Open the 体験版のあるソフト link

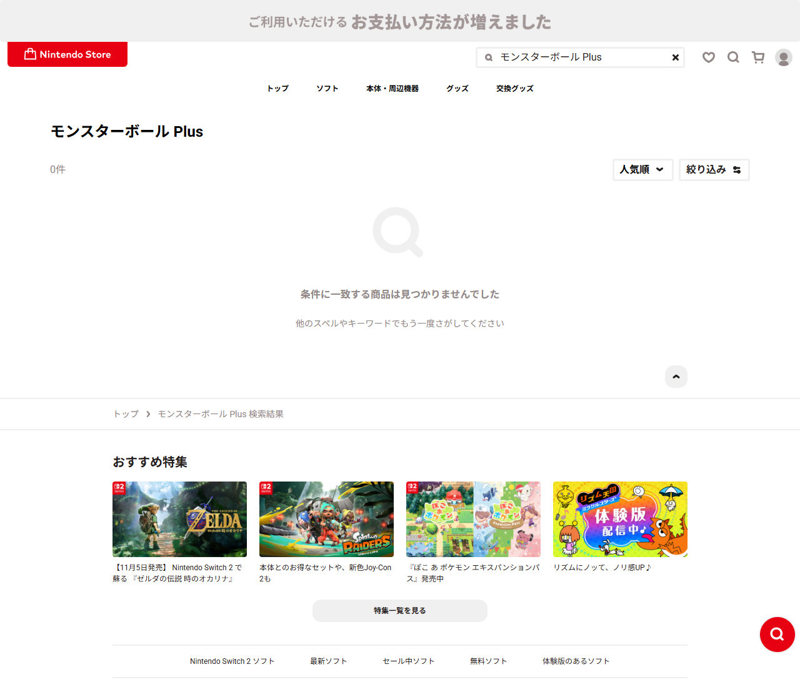pos(576,661)
